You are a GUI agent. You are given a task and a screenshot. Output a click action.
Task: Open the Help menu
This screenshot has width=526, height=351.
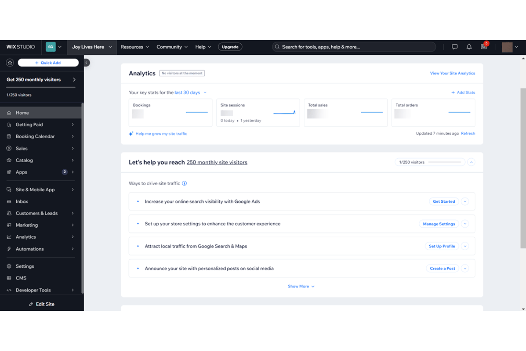tap(203, 47)
